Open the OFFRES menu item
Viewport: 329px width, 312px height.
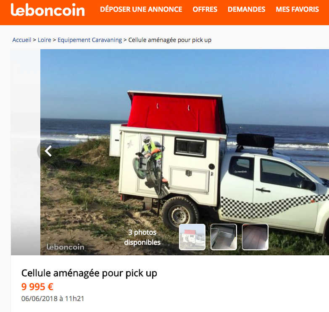[x=205, y=9]
